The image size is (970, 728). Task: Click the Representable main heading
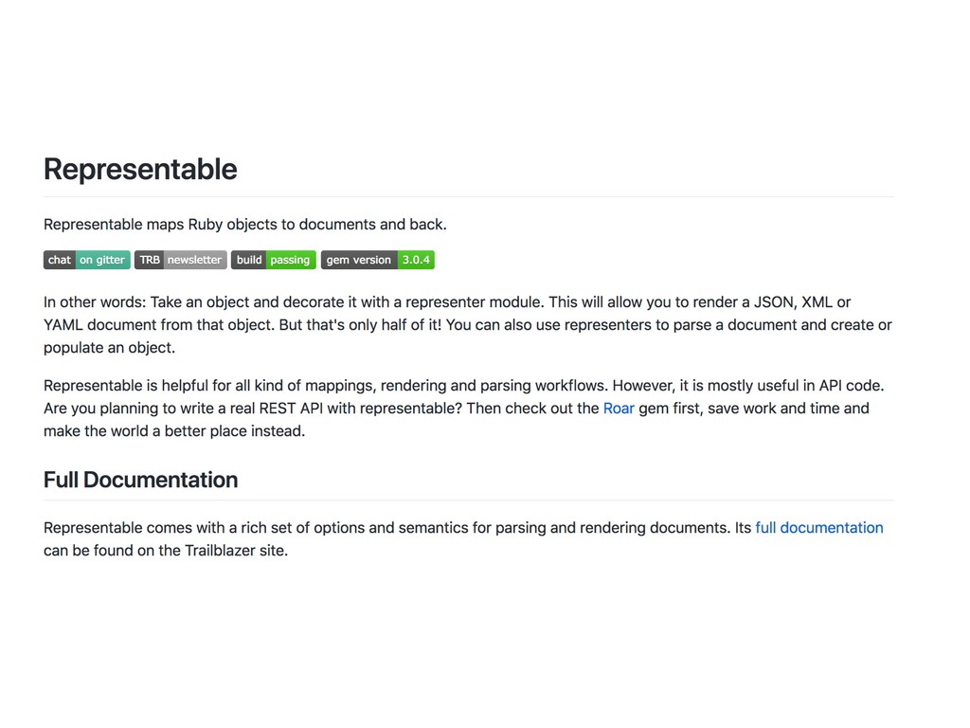(x=140, y=169)
